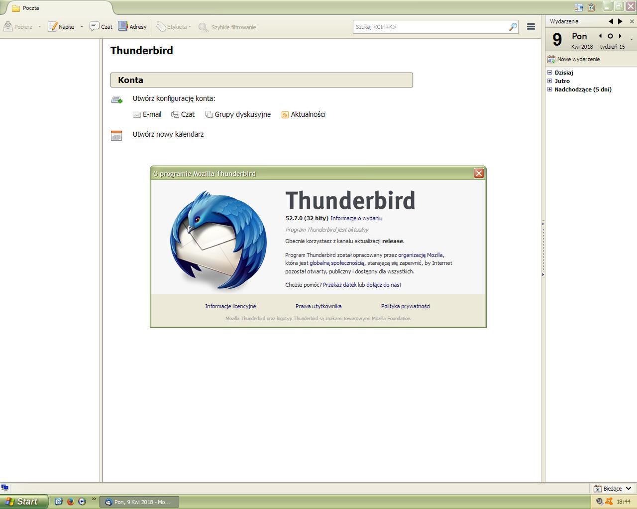The height and width of the screenshot is (509, 637).
Task: Click the online status icon in status bar
Action: [x=5, y=488]
